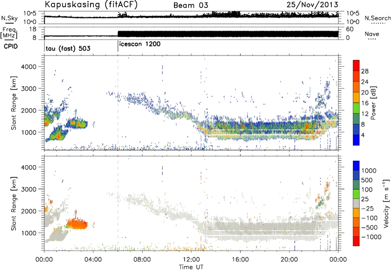
Task: Click the 'tau (fast) 503' CPID label
Action: point(68,48)
